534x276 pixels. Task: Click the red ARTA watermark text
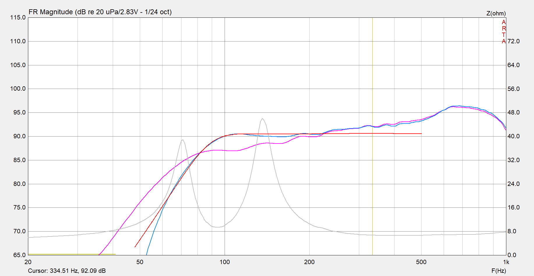pyautogui.click(x=504, y=32)
